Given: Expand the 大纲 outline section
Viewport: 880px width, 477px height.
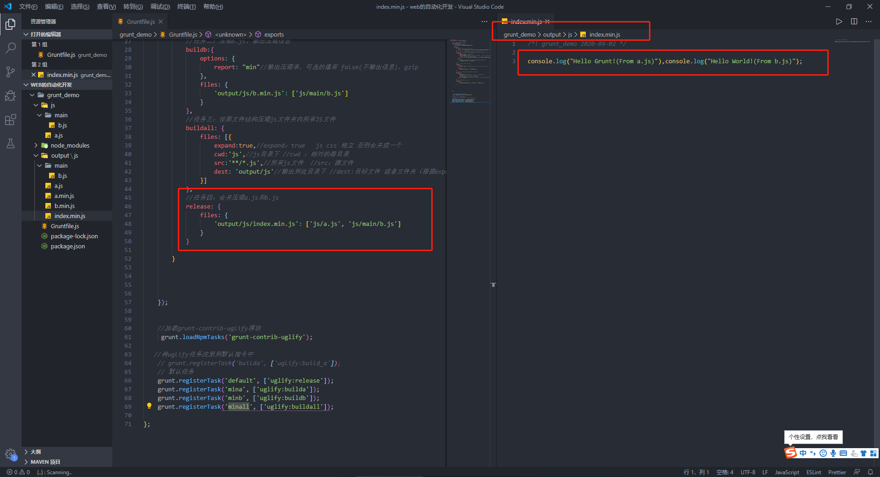Looking at the screenshot, I should (x=67, y=452).
